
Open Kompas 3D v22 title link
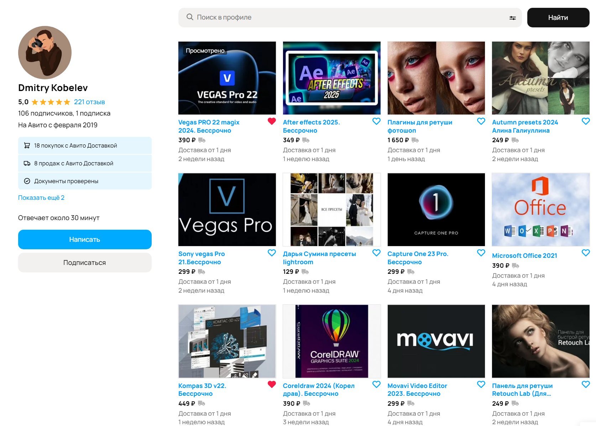coord(202,390)
